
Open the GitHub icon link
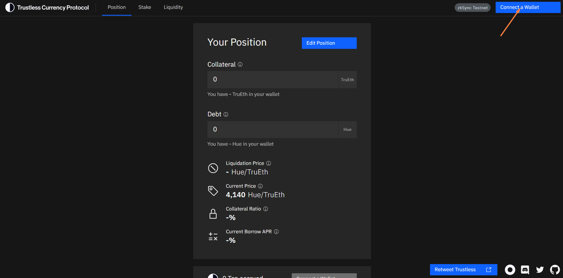[555, 270]
